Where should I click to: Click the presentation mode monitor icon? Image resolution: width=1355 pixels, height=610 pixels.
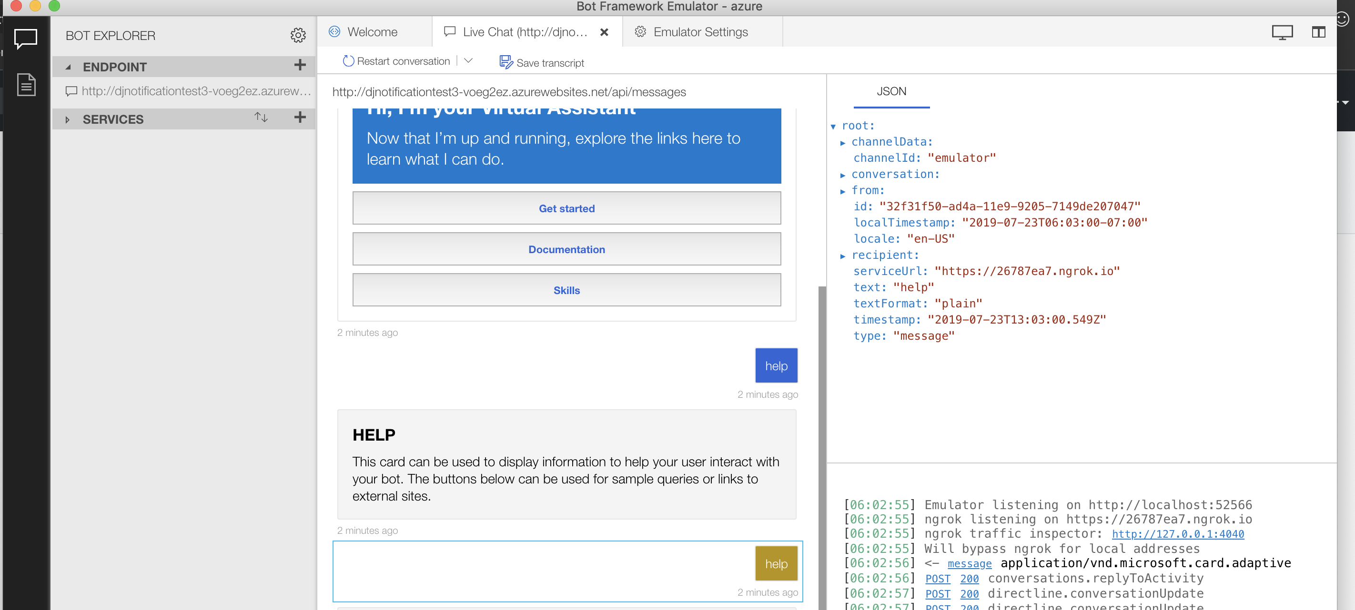point(1283,31)
